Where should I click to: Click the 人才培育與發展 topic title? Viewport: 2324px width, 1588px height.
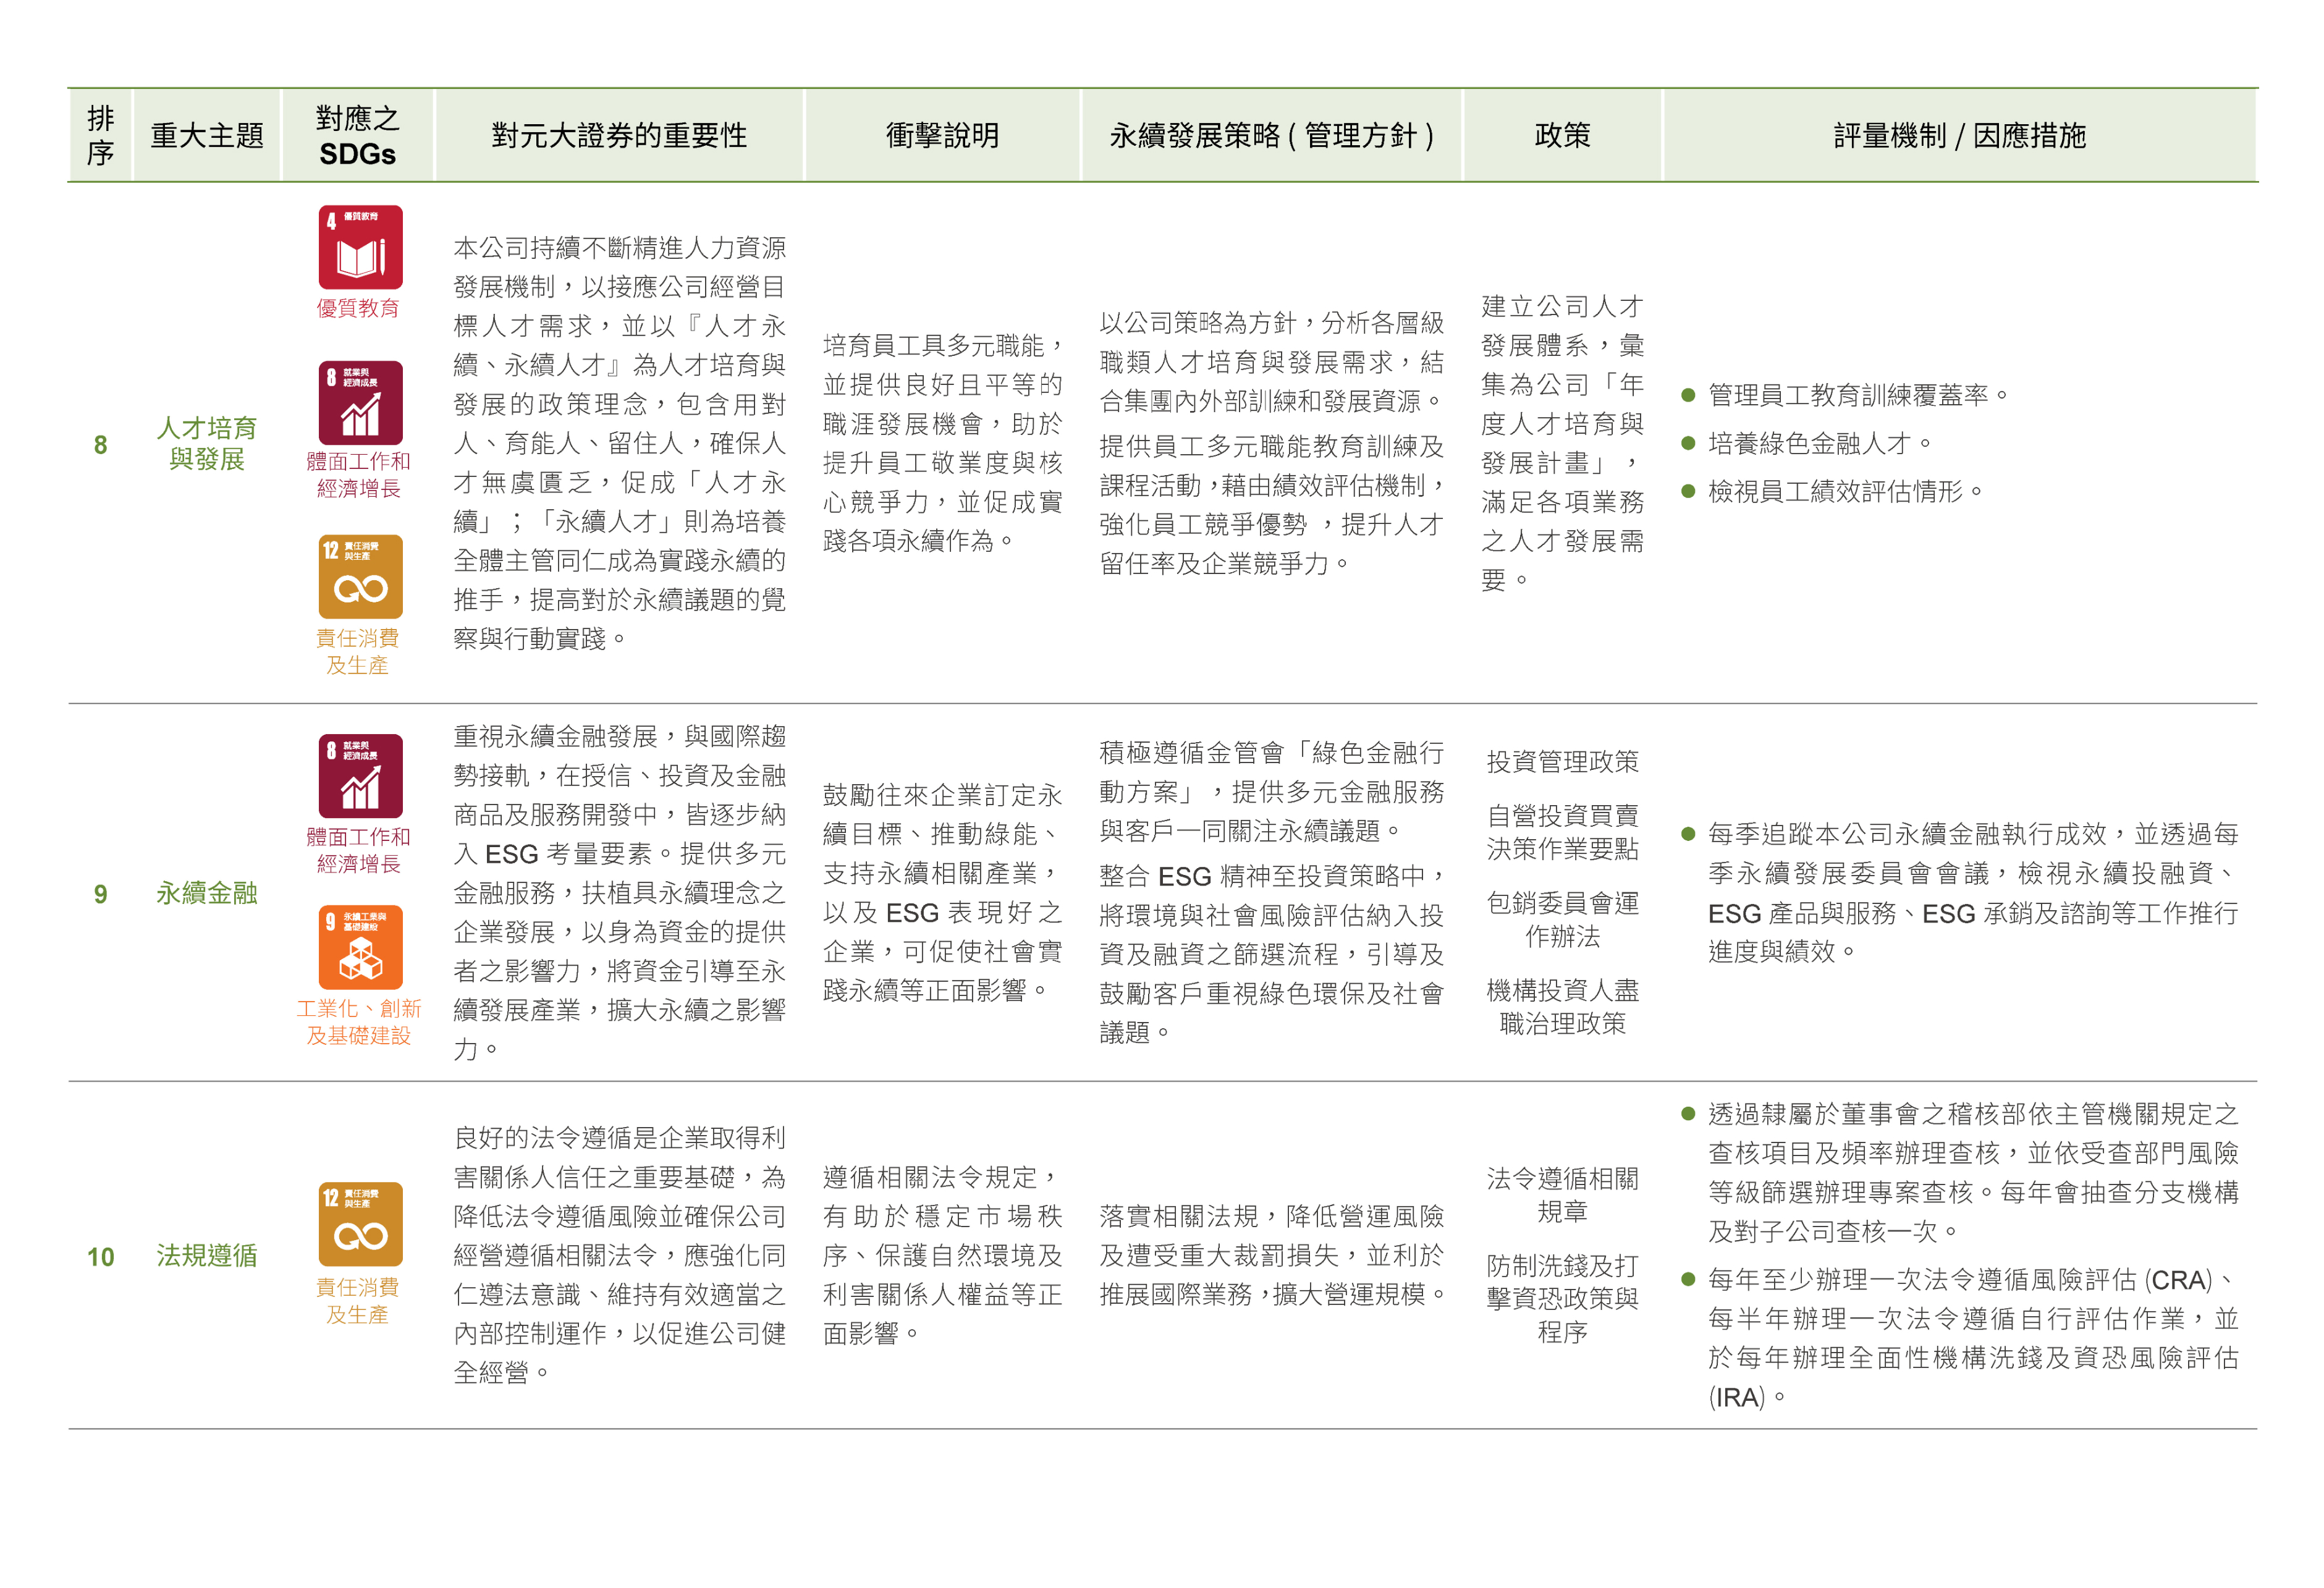click(207, 443)
